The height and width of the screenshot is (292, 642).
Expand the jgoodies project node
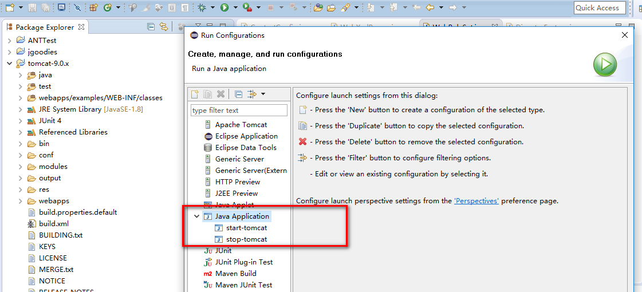pyautogui.click(x=9, y=52)
